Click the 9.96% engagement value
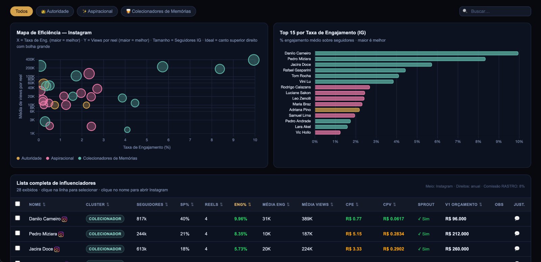The image size is (541, 262). point(240,219)
